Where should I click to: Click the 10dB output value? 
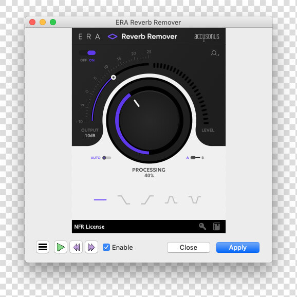90,136
